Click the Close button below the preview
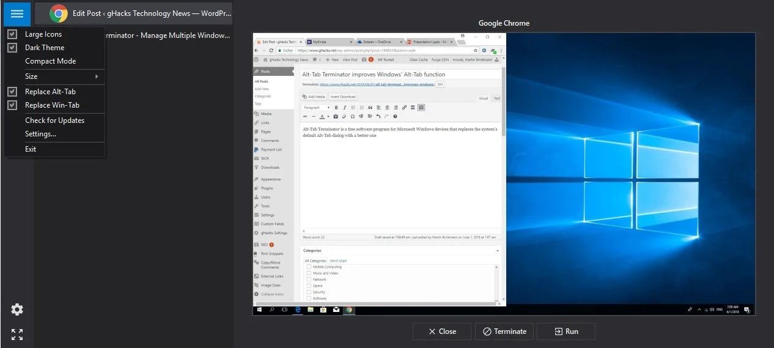This screenshot has height=348, width=774. [x=442, y=331]
